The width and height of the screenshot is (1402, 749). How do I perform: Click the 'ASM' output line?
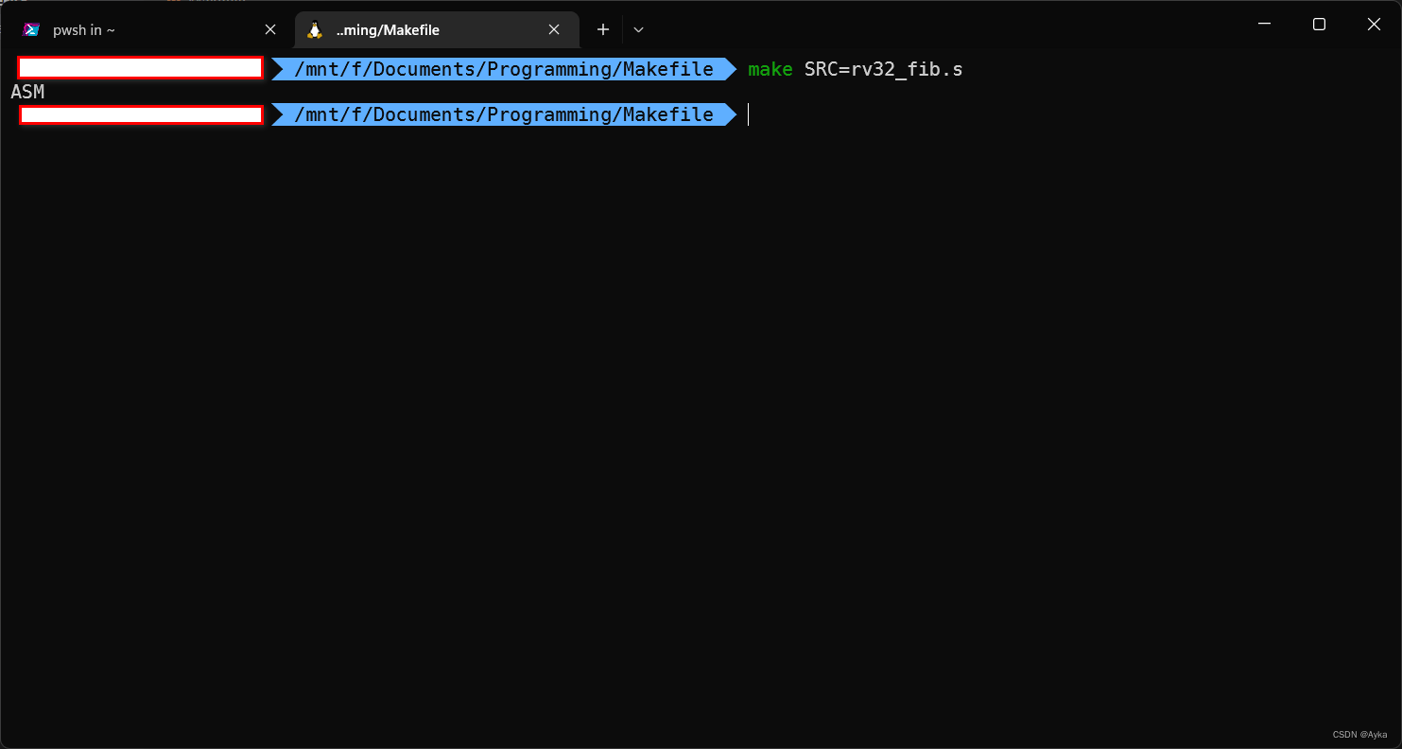(x=27, y=92)
